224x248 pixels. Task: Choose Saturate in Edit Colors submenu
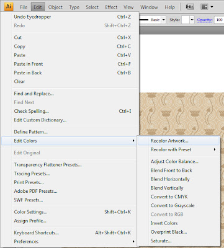coord(179,241)
